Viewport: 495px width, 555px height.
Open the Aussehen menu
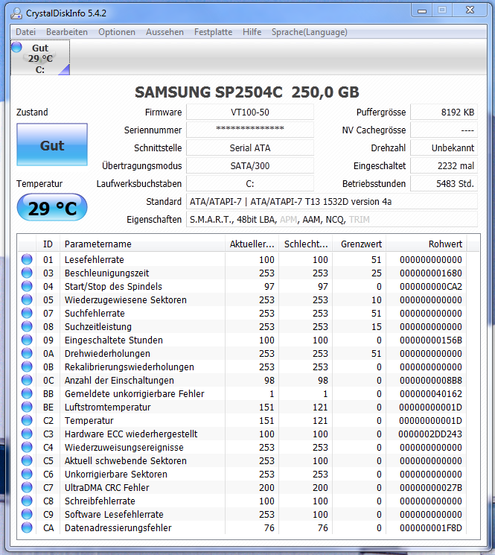coord(165,32)
